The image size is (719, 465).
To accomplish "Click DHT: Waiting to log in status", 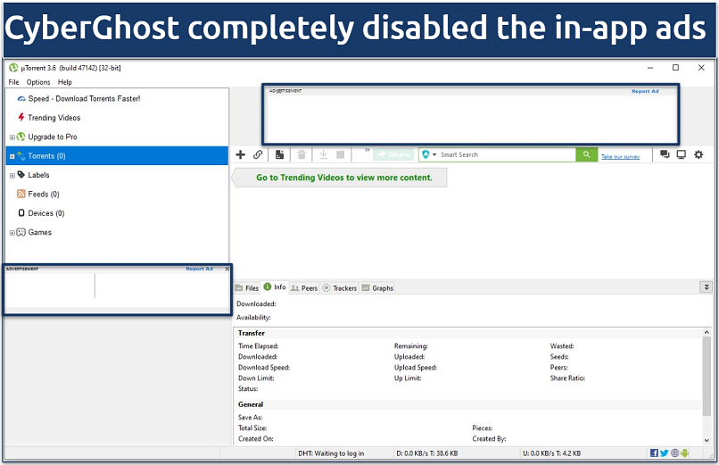I will [x=331, y=453].
